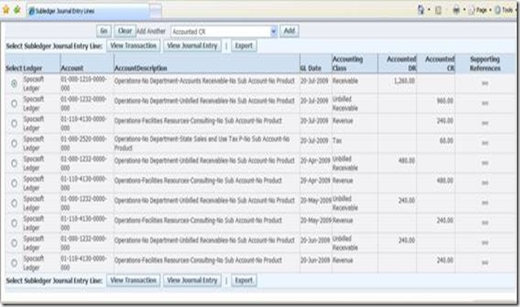Viewport: 520px width, 307px height.
Task: Select radio for 20-Jul-2009 Revenue row
Action: coord(14,123)
